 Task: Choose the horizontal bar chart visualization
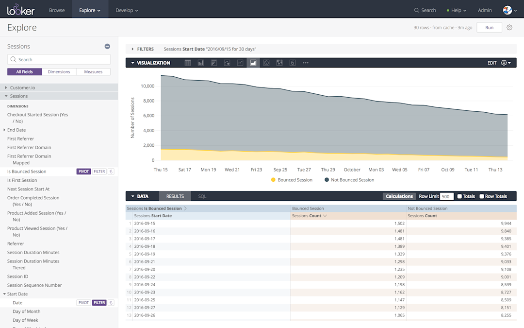pyautogui.click(x=214, y=63)
